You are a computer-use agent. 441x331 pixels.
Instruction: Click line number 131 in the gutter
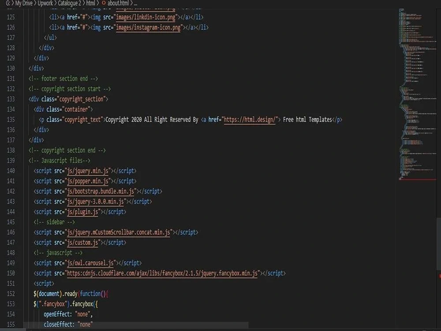click(x=11, y=79)
